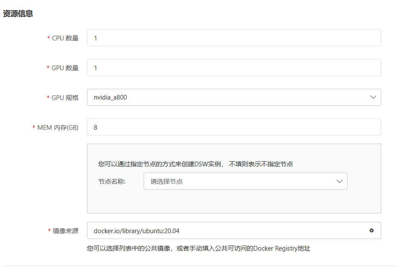Click the 节点名称 dropdown chevron
Screen dimensions: 397x274
(339, 181)
